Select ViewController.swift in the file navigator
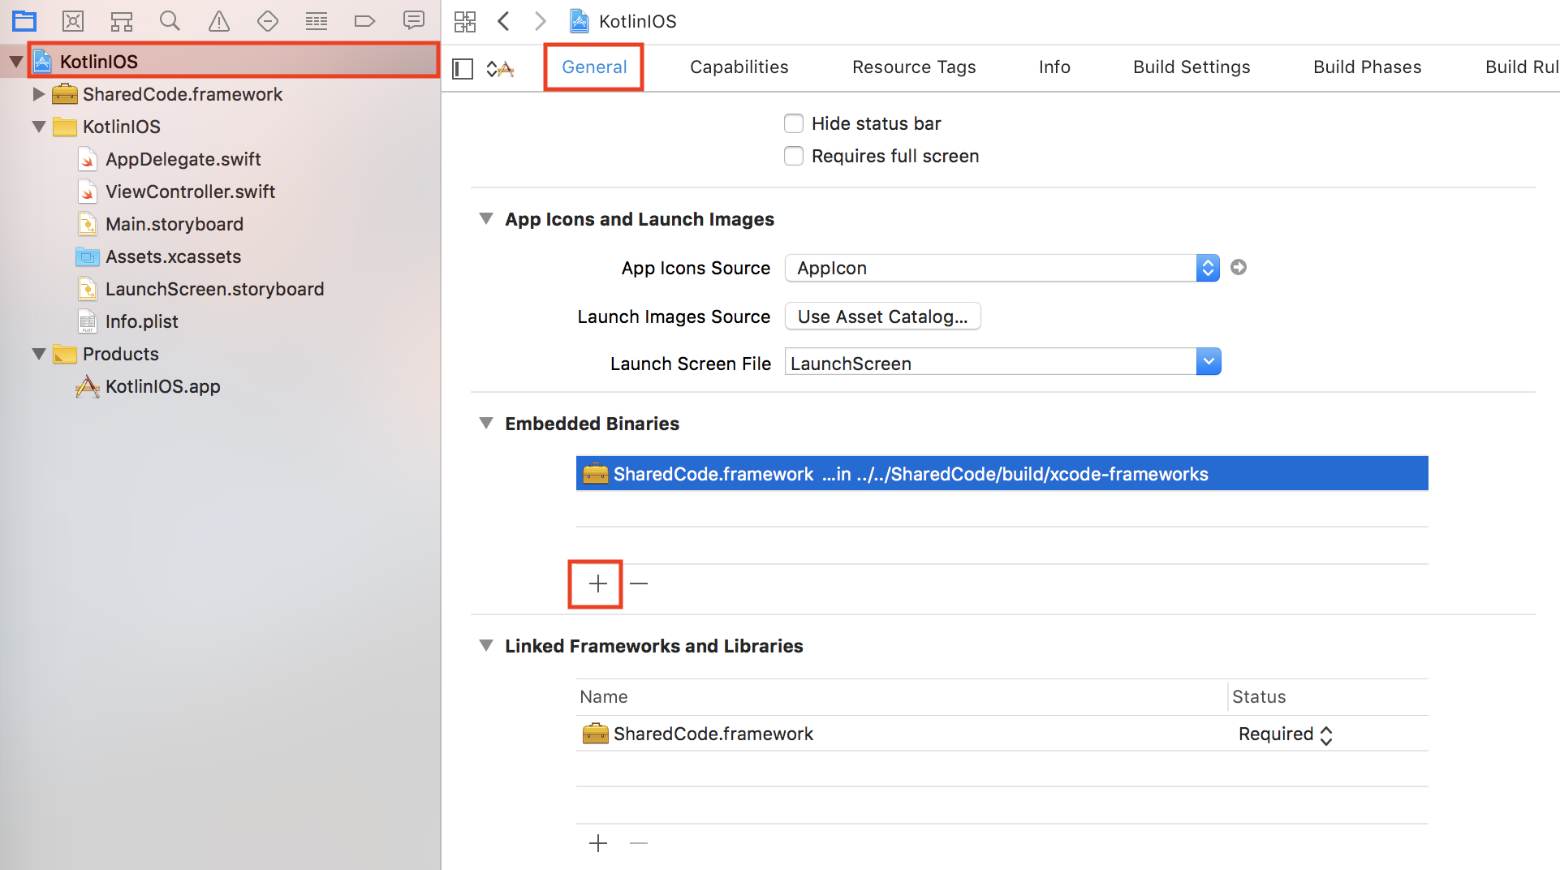 coord(190,192)
